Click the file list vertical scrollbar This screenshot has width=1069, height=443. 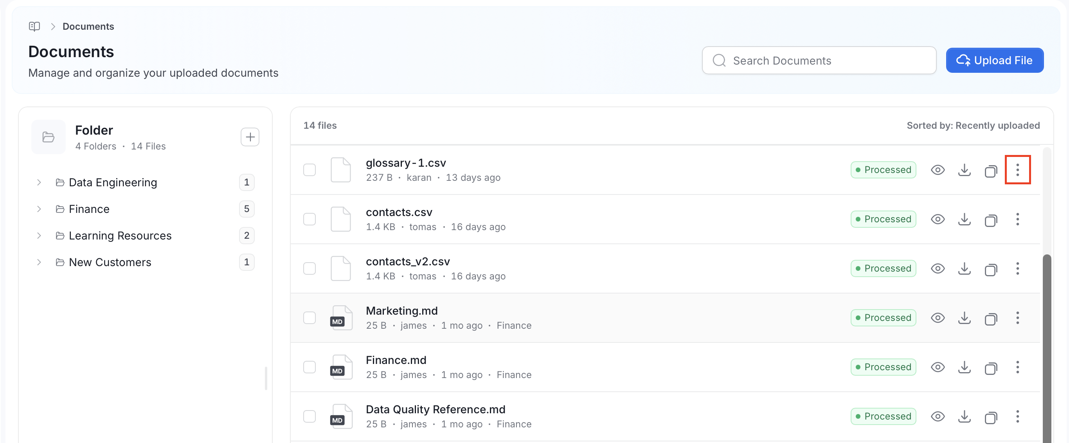[x=1047, y=348]
